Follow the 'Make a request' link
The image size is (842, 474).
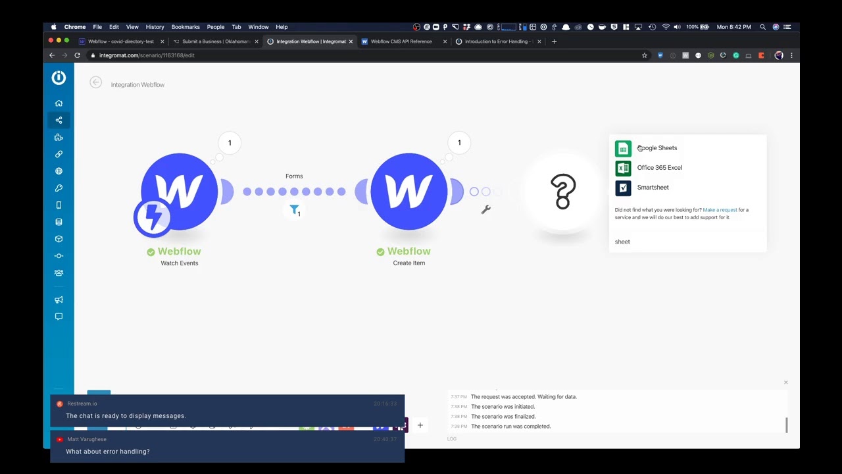tap(720, 210)
